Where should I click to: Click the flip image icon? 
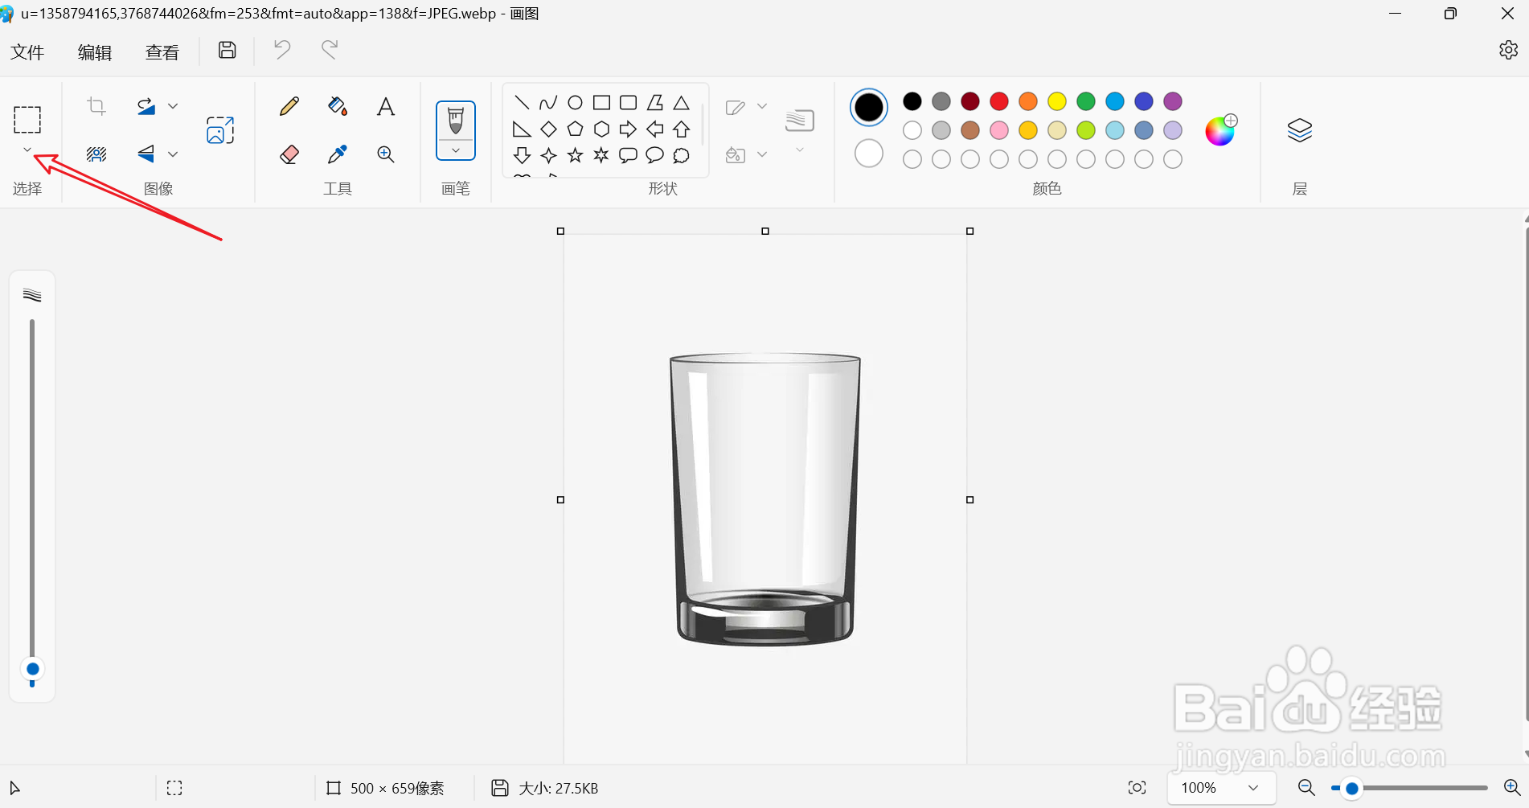coord(146,154)
